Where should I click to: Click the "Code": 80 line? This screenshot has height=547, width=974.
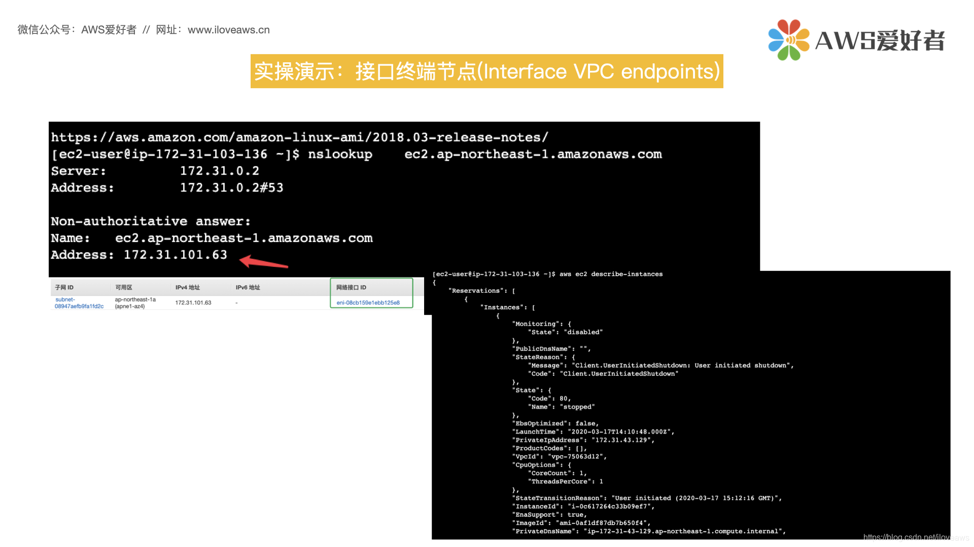coord(549,399)
